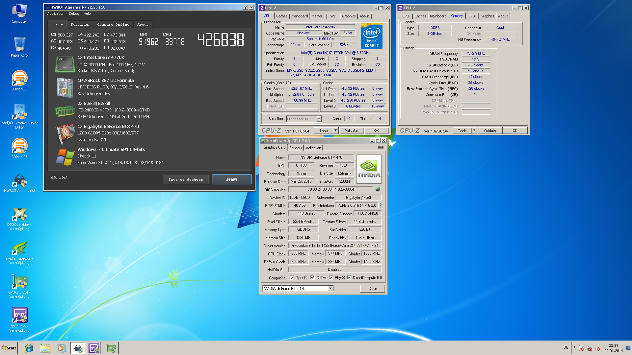
Task: Click the Windows Start button
Action: coord(9,348)
